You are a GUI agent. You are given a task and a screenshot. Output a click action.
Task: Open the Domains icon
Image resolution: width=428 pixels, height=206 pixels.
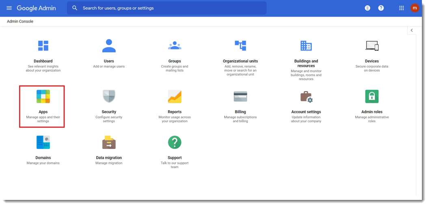coord(43,142)
